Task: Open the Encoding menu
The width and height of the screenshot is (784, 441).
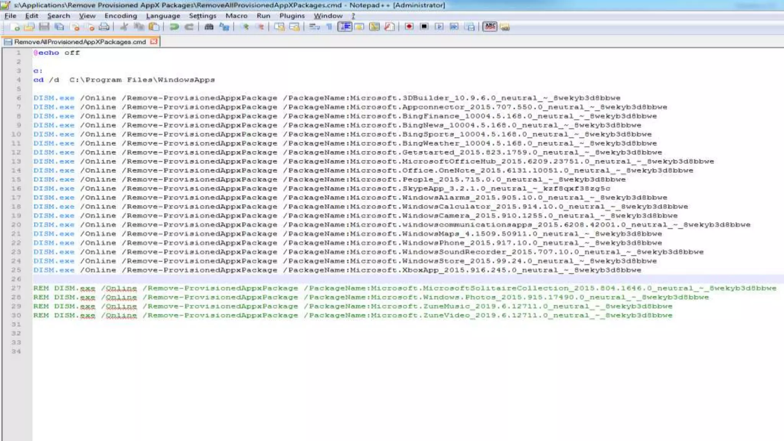Action: [121, 16]
